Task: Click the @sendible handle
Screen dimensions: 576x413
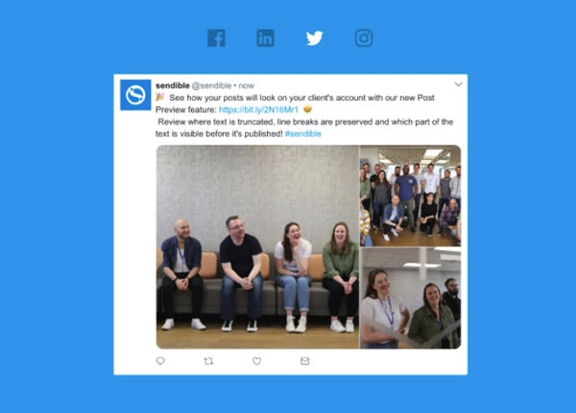Action: pyautogui.click(x=211, y=85)
